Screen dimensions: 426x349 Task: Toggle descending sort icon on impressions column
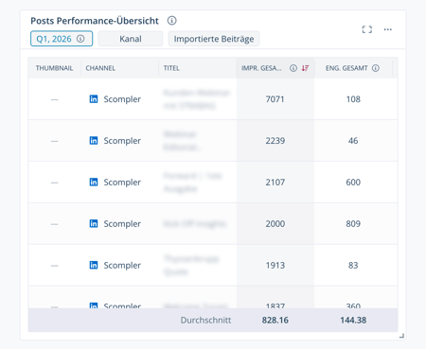pos(305,68)
